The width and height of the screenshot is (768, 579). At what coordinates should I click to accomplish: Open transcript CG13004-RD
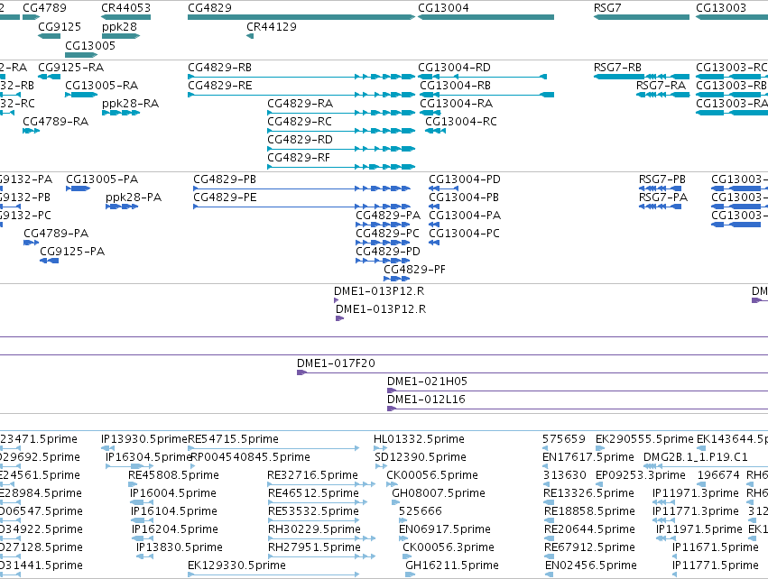coord(454,68)
